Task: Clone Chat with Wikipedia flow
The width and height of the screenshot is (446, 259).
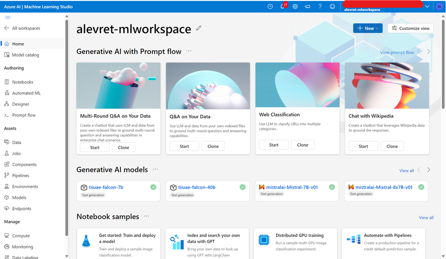Action: 392,146
